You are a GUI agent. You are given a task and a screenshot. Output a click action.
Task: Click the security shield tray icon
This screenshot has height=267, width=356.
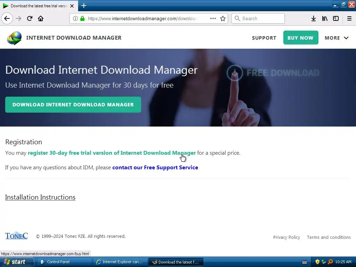coord(318,262)
